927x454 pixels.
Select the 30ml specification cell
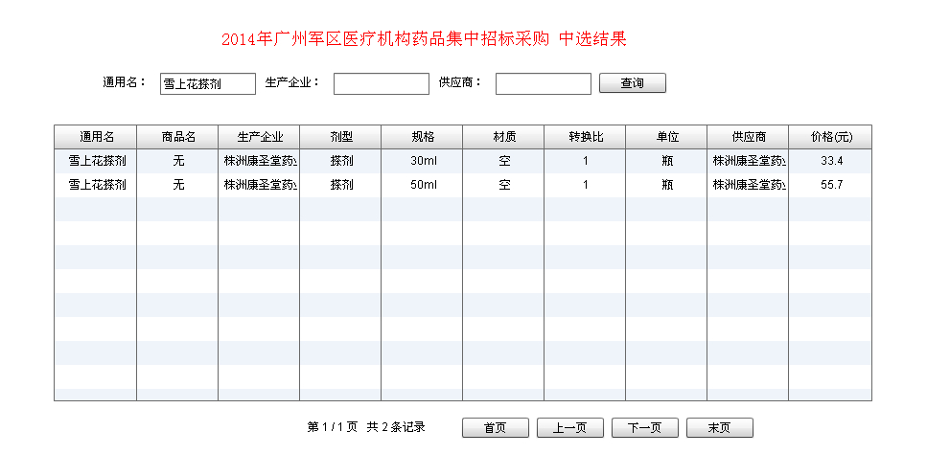coord(422,161)
